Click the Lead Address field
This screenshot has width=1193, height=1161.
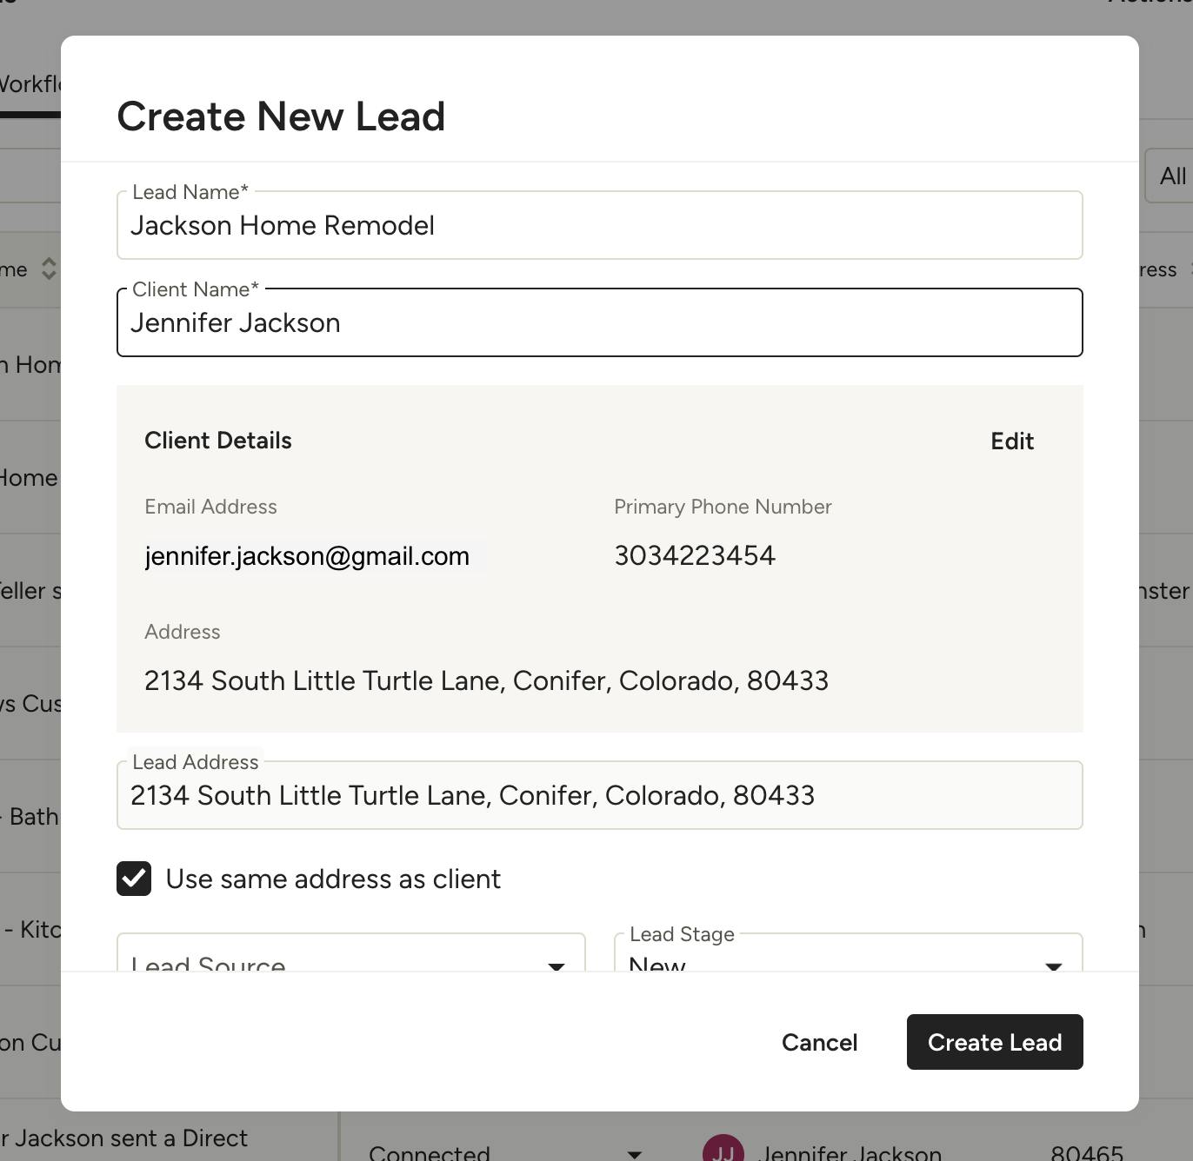(599, 796)
